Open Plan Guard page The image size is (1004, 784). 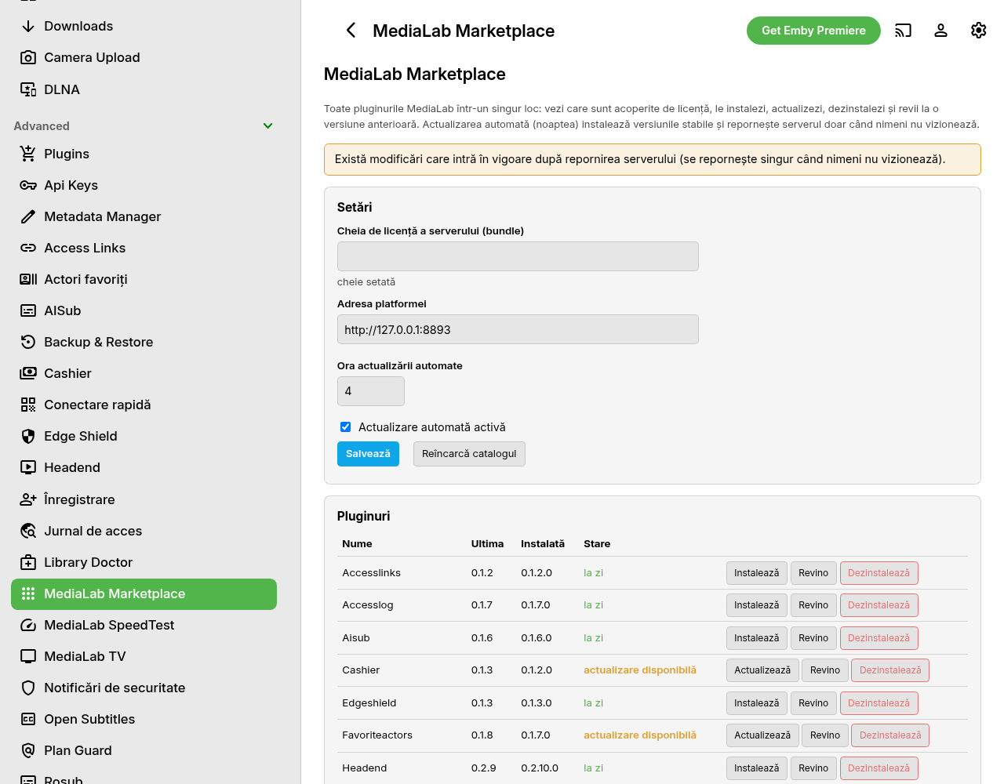coord(144,750)
